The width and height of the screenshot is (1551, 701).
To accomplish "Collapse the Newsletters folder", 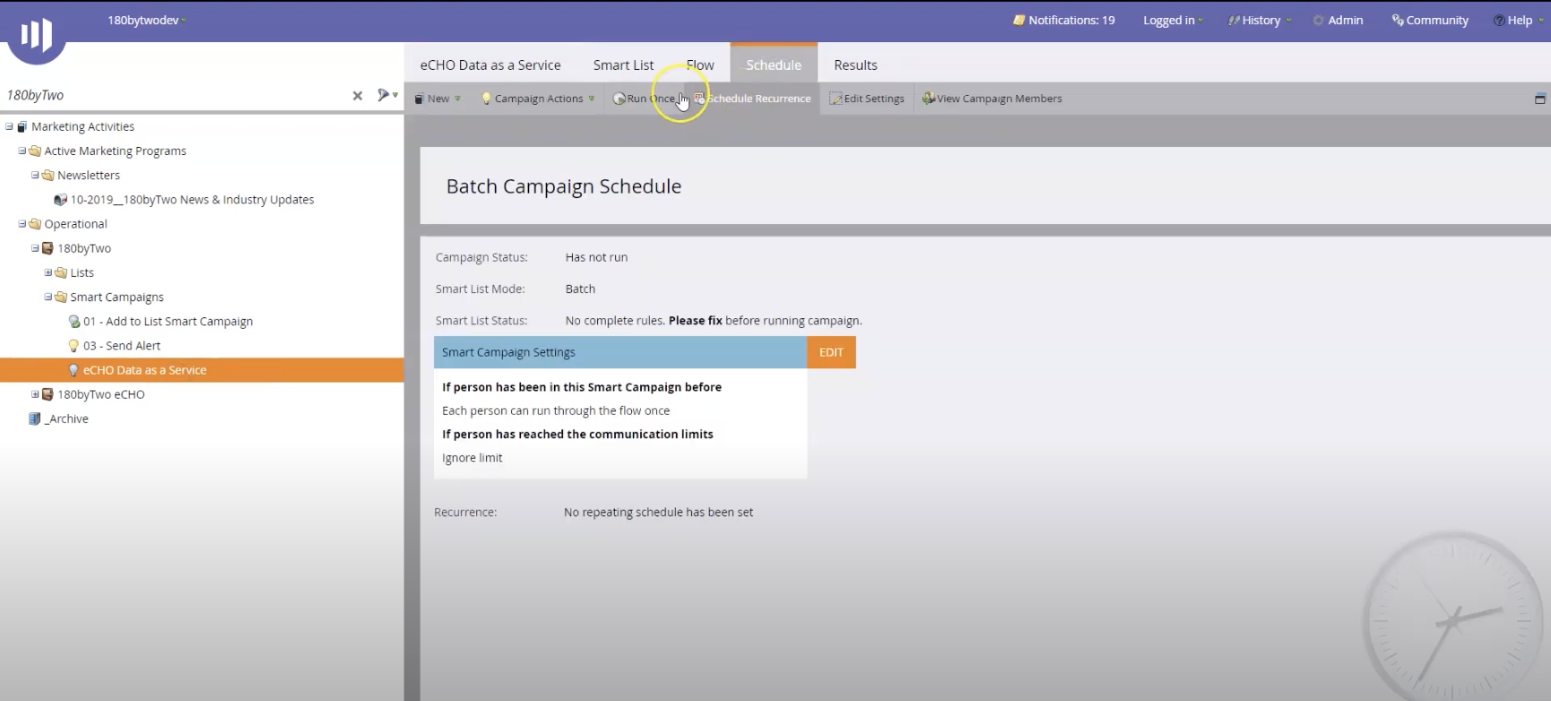I will point(35,175).
